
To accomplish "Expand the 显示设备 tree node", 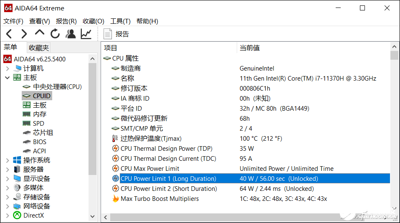I will (x=8, y=179).
